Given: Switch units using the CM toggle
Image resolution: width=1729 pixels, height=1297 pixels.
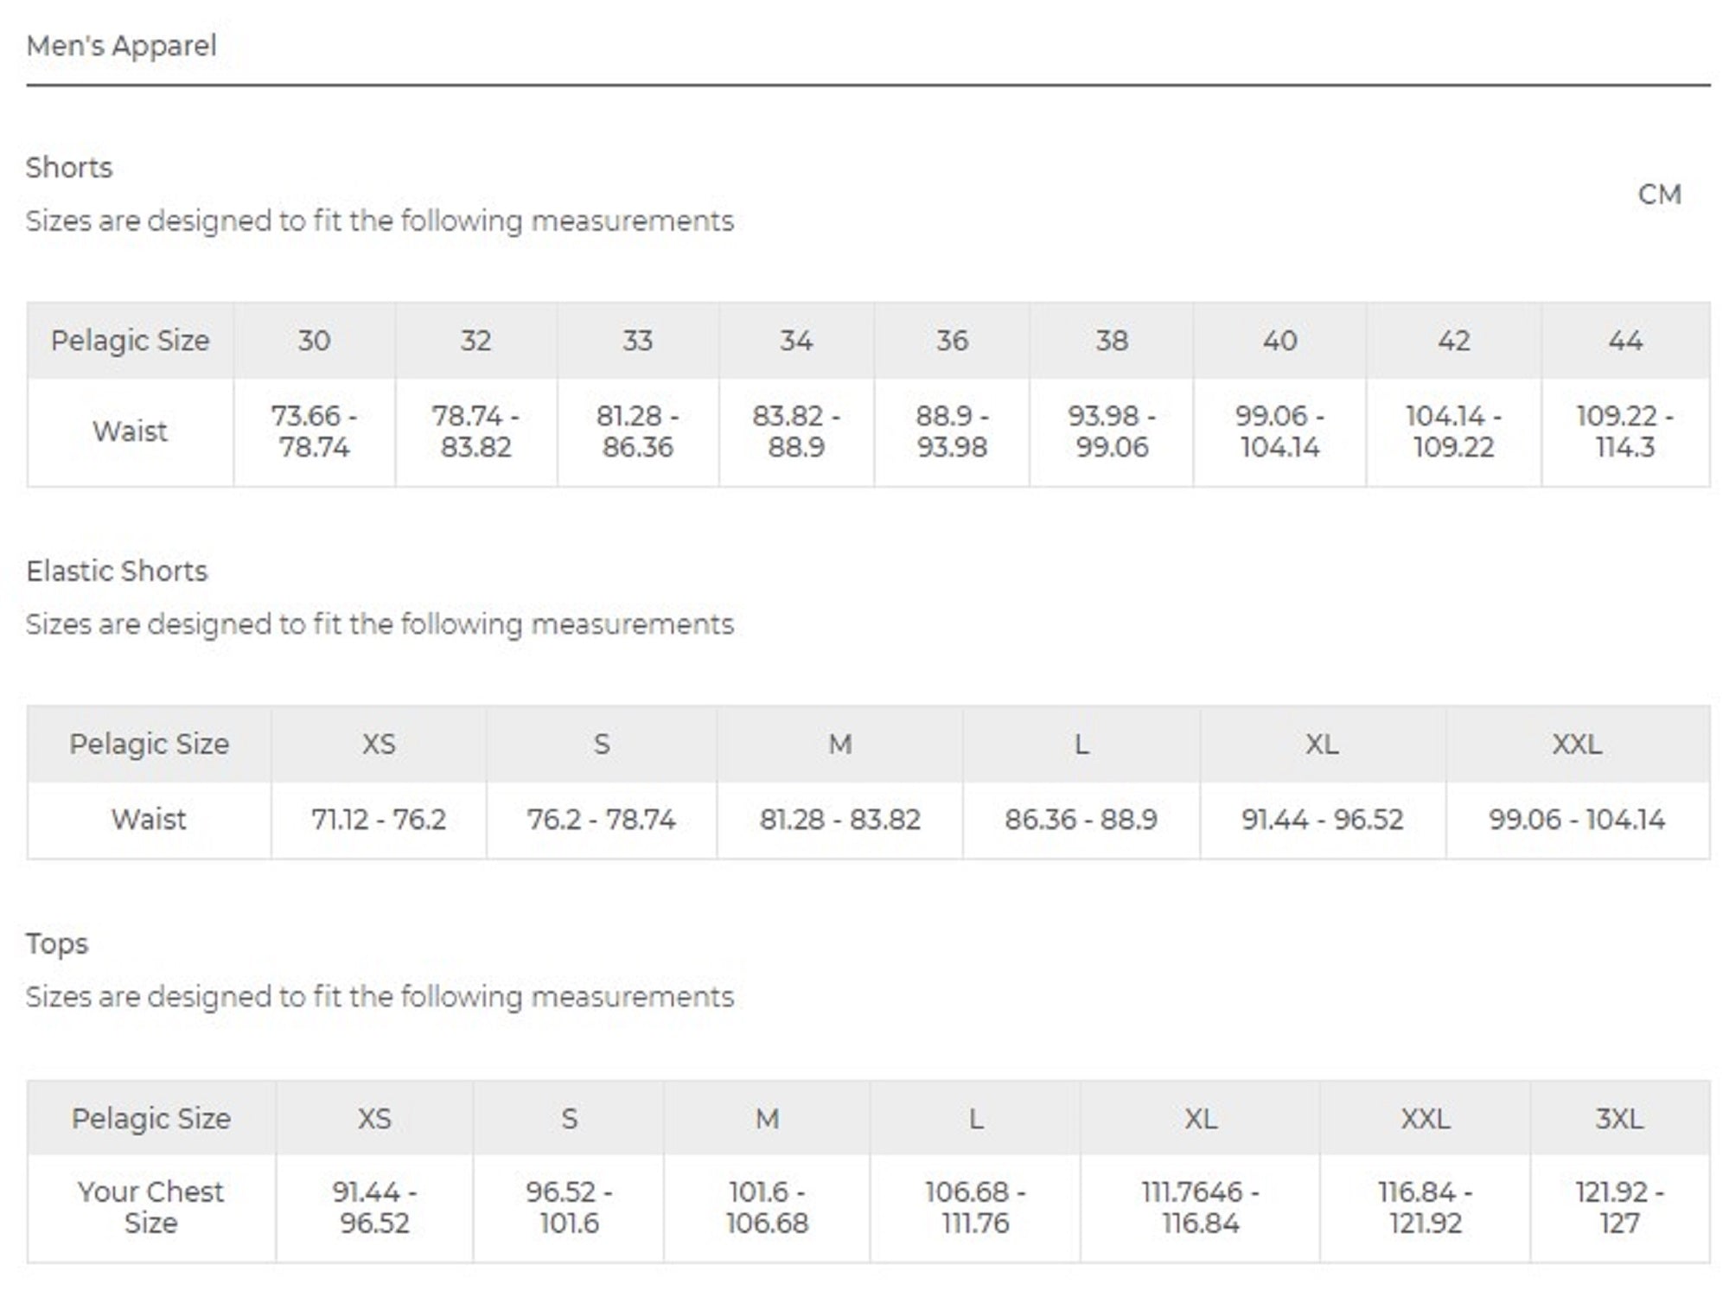Looking at the screenshot, I should (x=1659, y=195).
